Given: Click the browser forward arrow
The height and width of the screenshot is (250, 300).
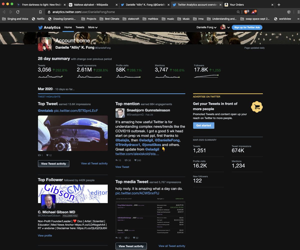Looking at the screenshot, I should (x=11, y=12).
